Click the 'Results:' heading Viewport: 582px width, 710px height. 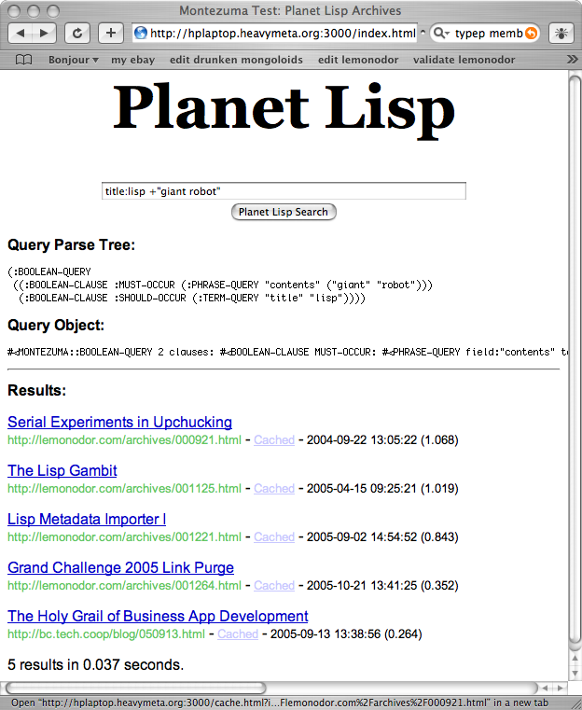37,390
